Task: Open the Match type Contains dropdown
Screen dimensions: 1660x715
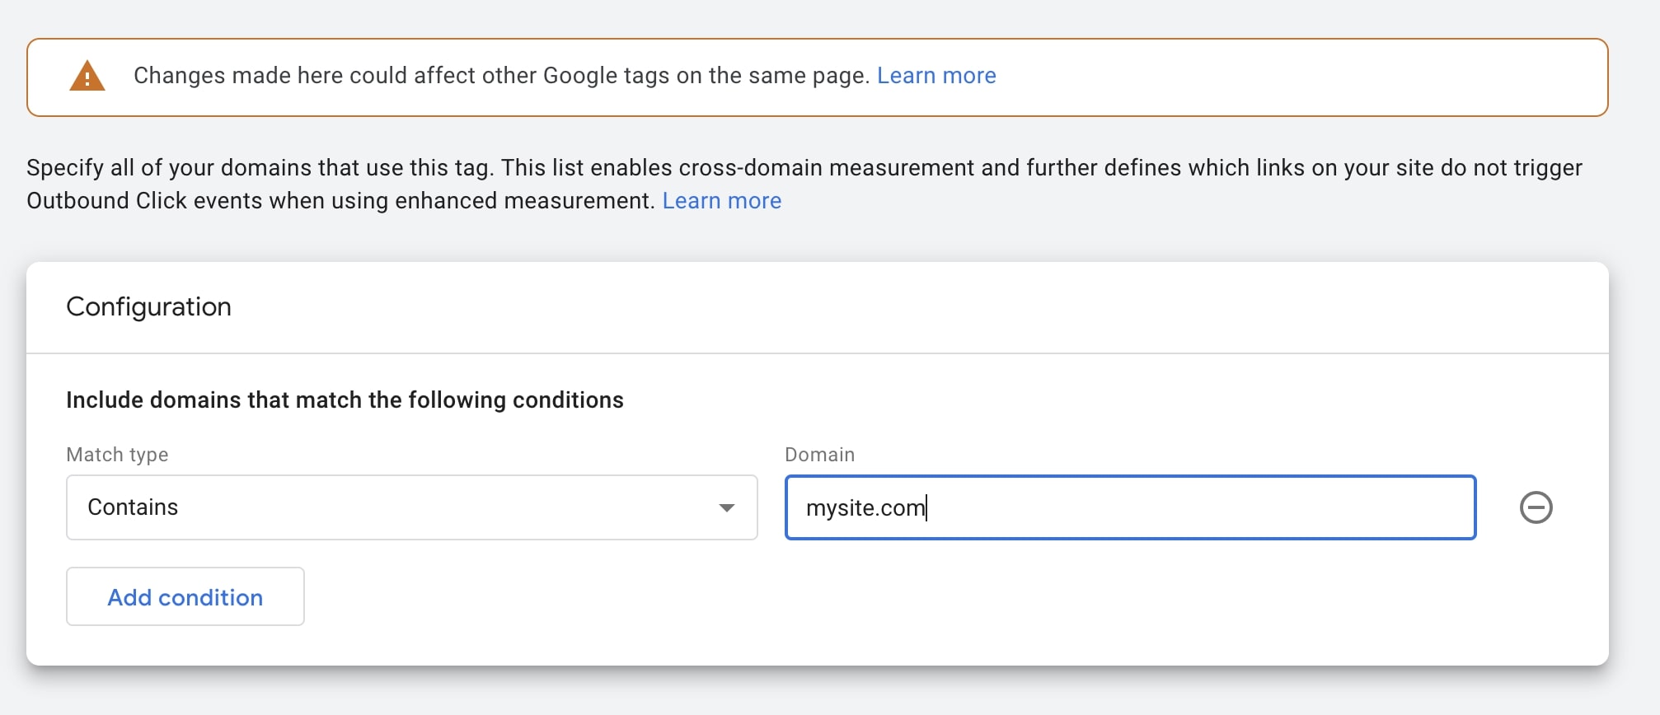Action: [x=411, y=507]
